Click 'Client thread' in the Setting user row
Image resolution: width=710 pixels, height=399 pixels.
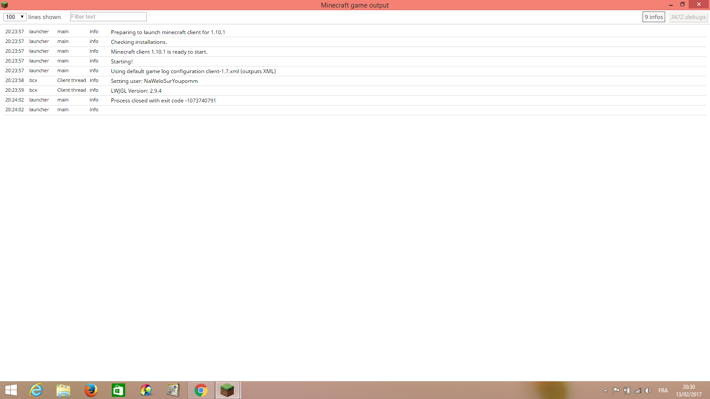click(71, 81)
